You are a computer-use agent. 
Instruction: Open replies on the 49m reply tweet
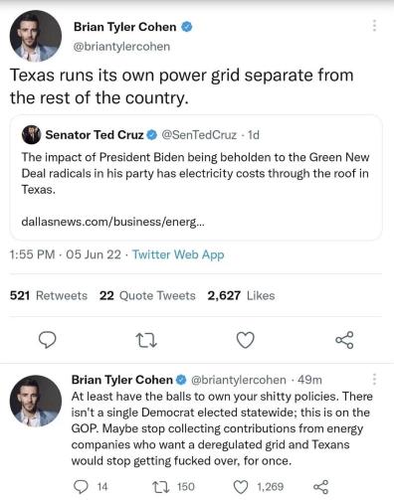coord(81,487)
